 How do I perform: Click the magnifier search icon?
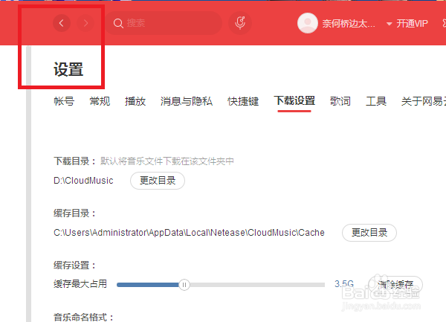(118, 23)
